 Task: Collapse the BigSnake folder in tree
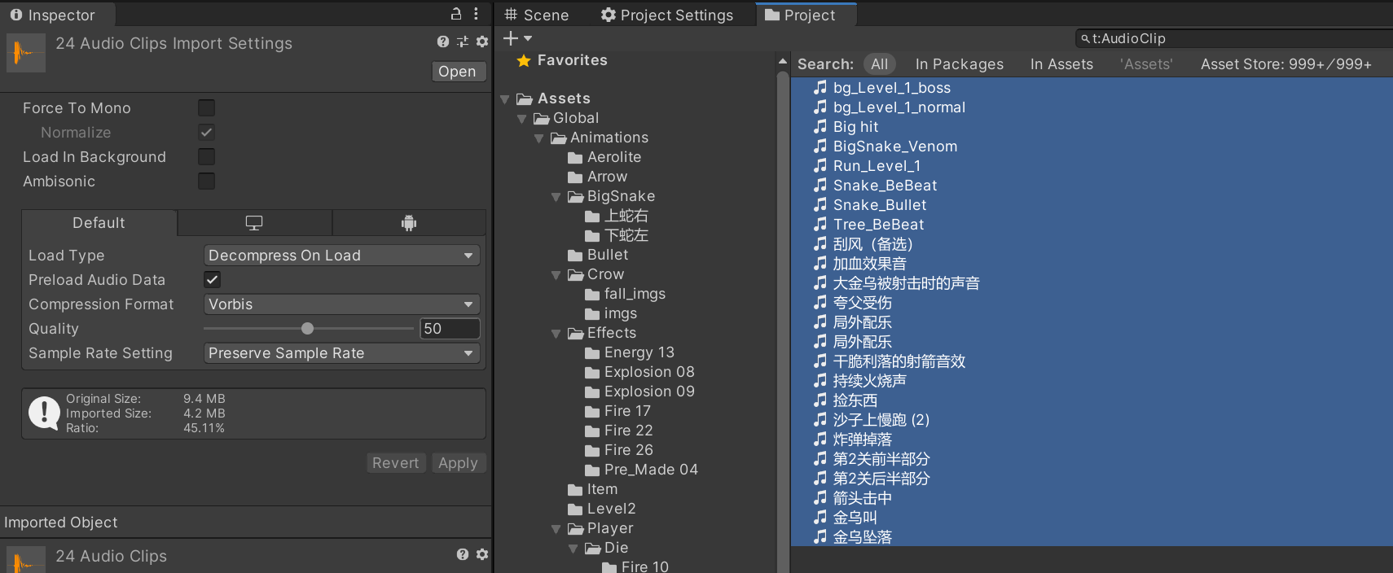[556, 197]
